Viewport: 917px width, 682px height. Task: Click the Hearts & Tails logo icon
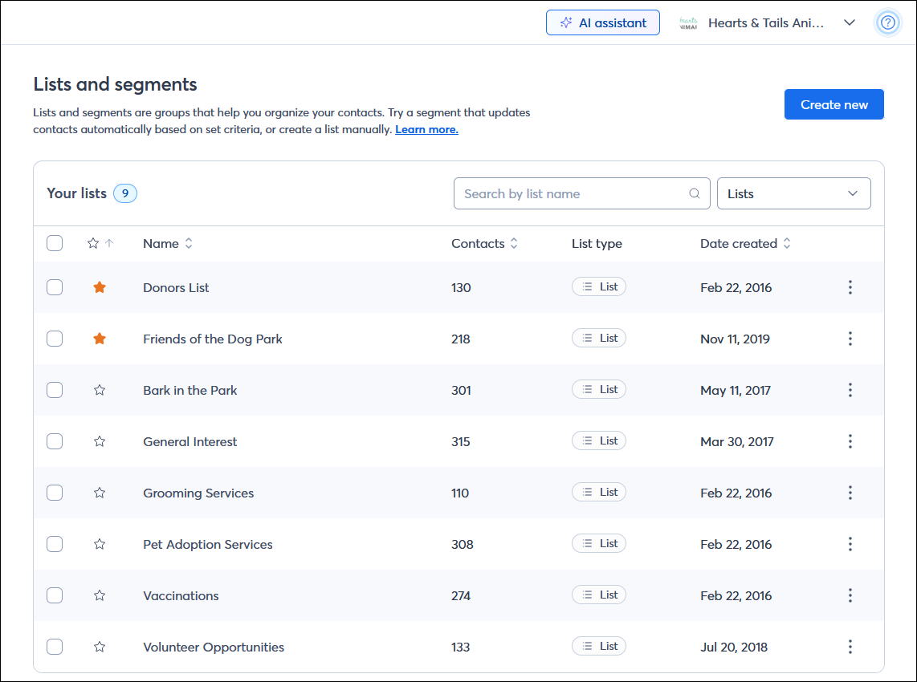(x=688, y=22)
